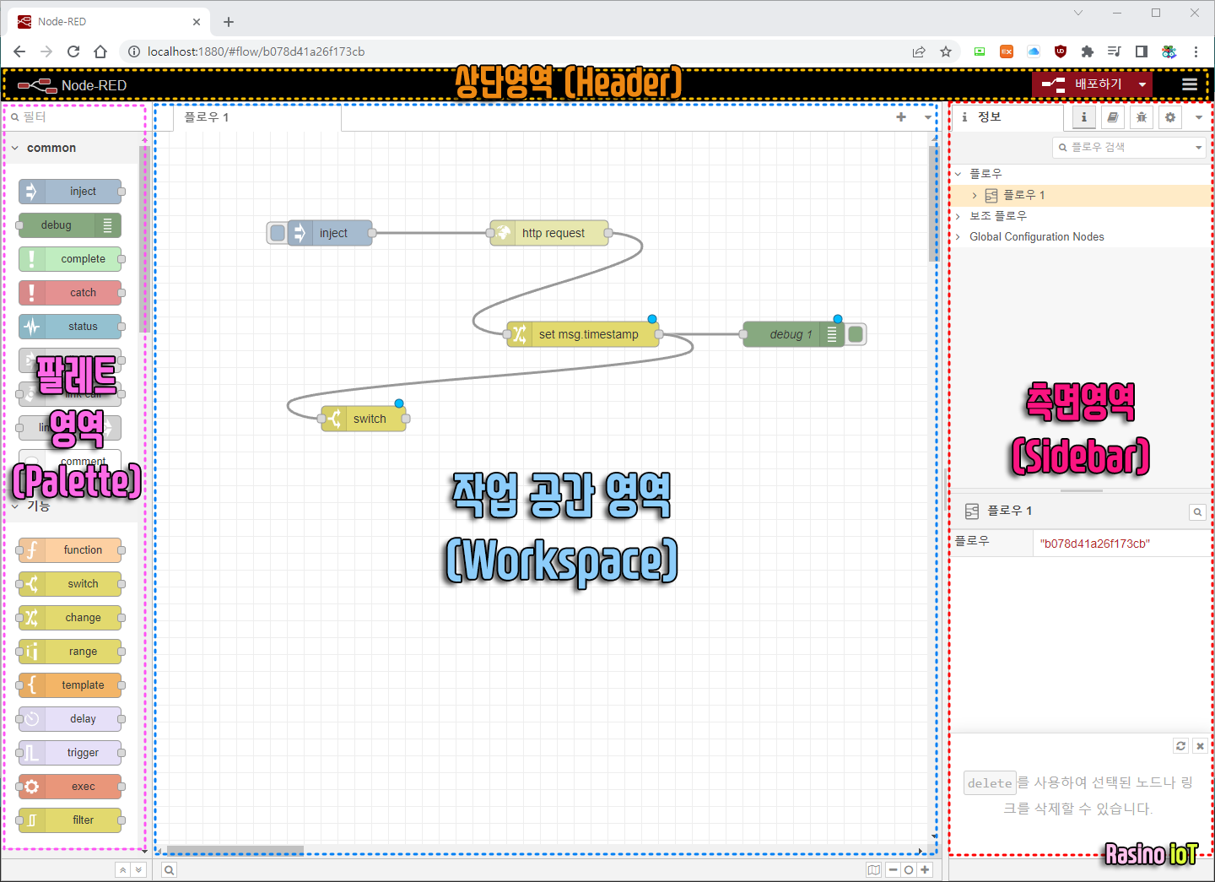1215x882 pixels.
Task: Select the inject node in the palette
Action: [x=70, y=192]
